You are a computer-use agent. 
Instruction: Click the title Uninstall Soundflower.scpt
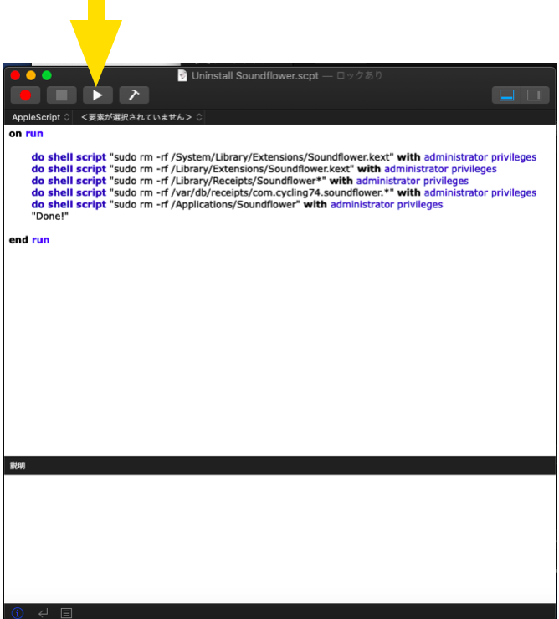click(x=254, y=76)
